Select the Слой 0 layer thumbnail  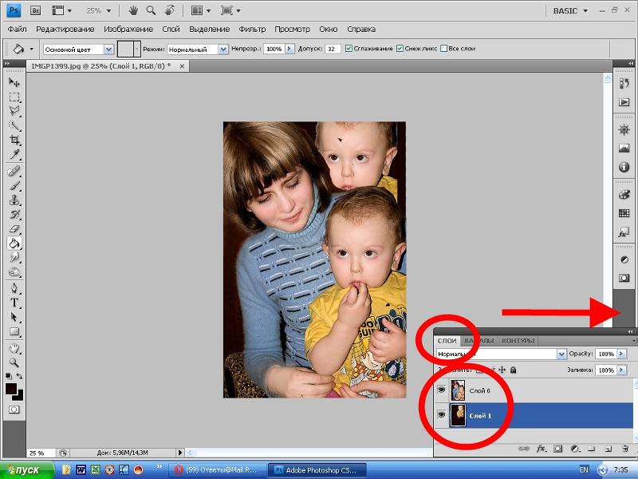(458, 390)
